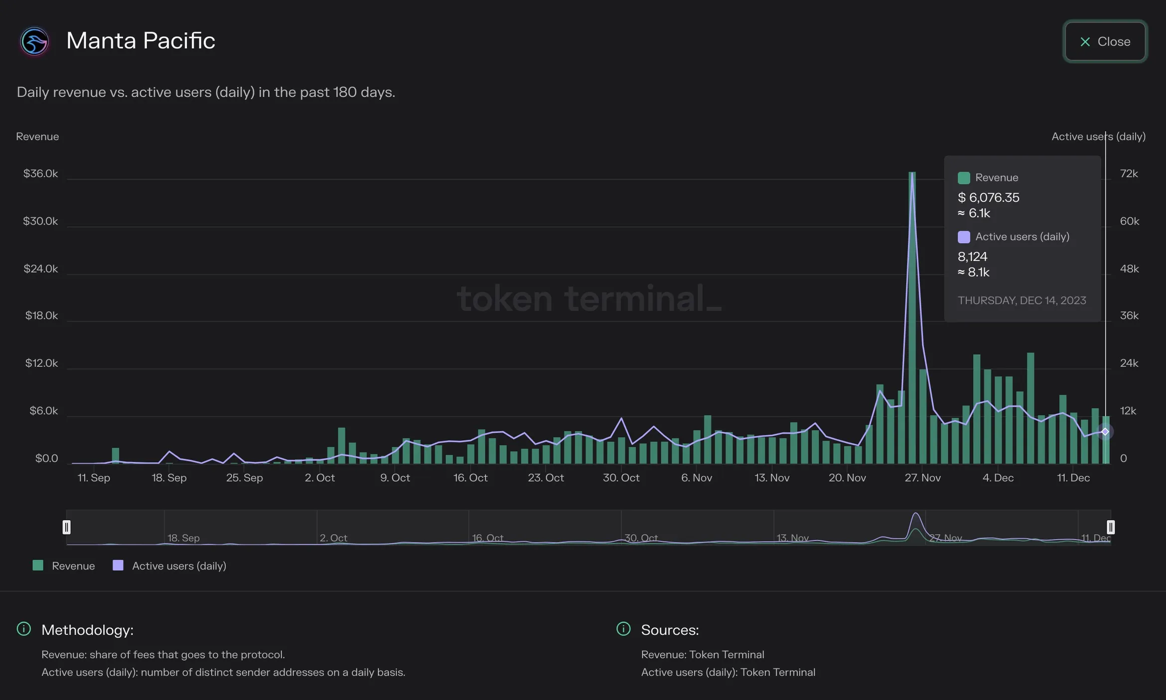
Task: Click the highlighted data point marker on Dec 14
Action: pos(1105,431)
